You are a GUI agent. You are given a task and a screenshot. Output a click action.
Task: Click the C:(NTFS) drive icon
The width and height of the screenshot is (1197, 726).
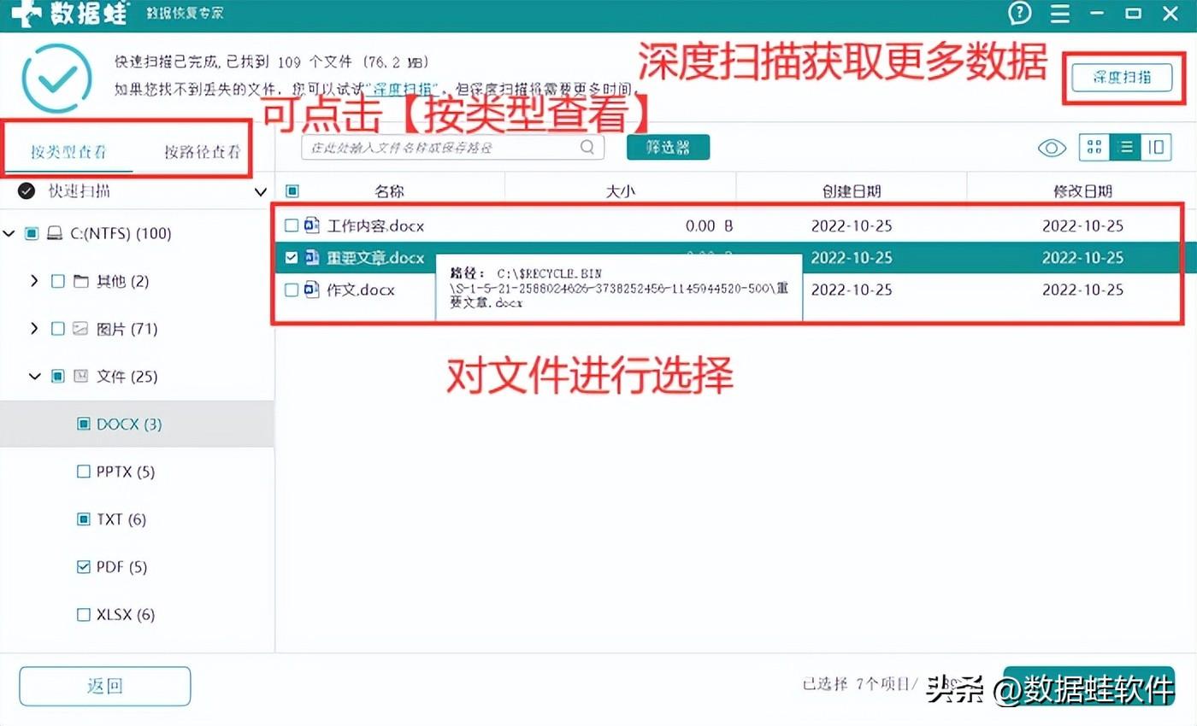click(x=55, y=233)
